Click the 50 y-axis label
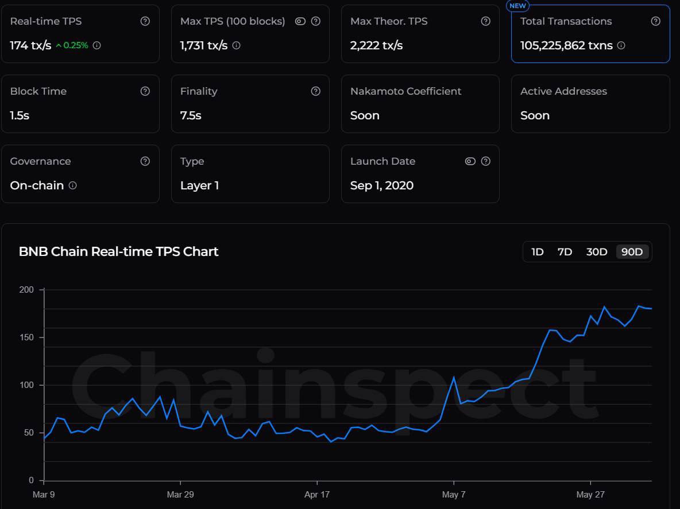The image size is (680, 509). pyautogui.click(x=28, y=432)
